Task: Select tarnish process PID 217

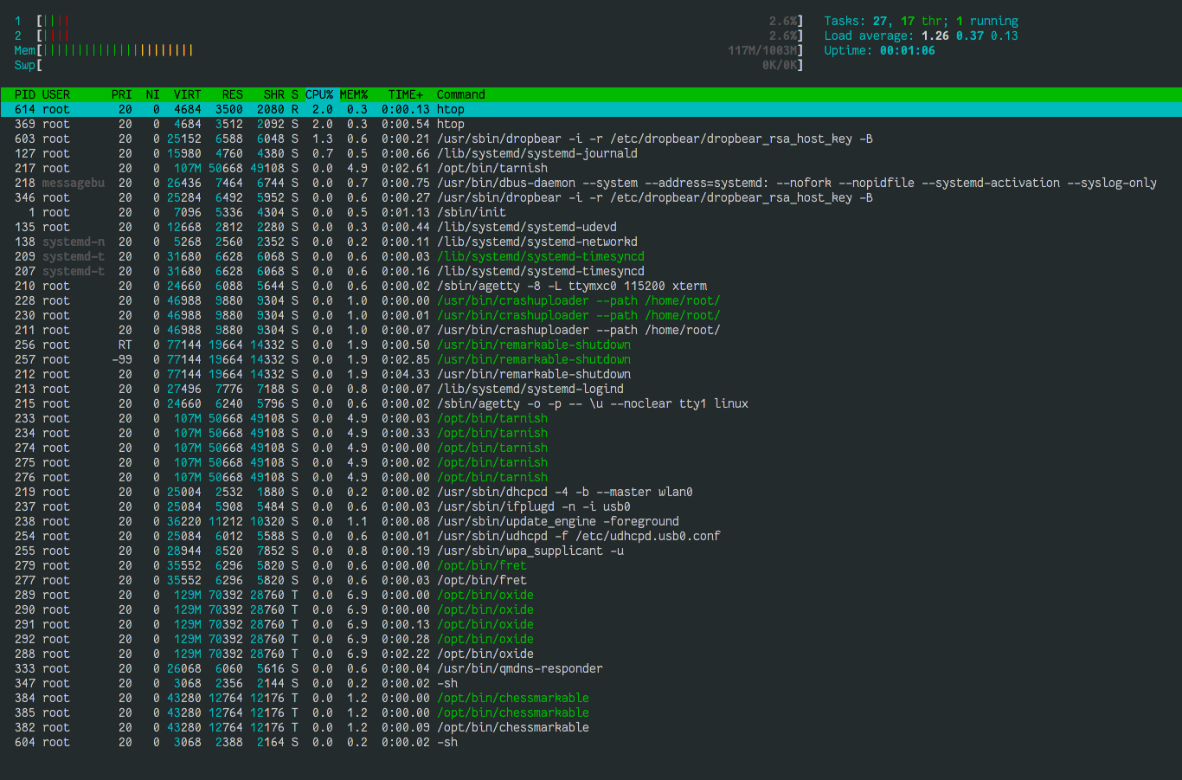Action: [591, 168]
